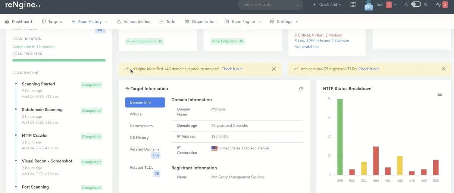Image resolution: width=454 pixels, height=193 pixels.
Task: Click the United States flag icon
Action: [x=214, y=148]
